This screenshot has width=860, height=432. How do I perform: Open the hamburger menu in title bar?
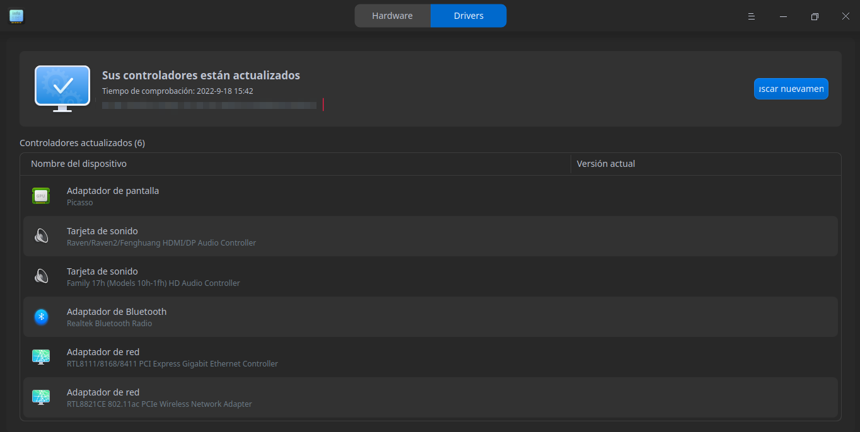(752, 16)
